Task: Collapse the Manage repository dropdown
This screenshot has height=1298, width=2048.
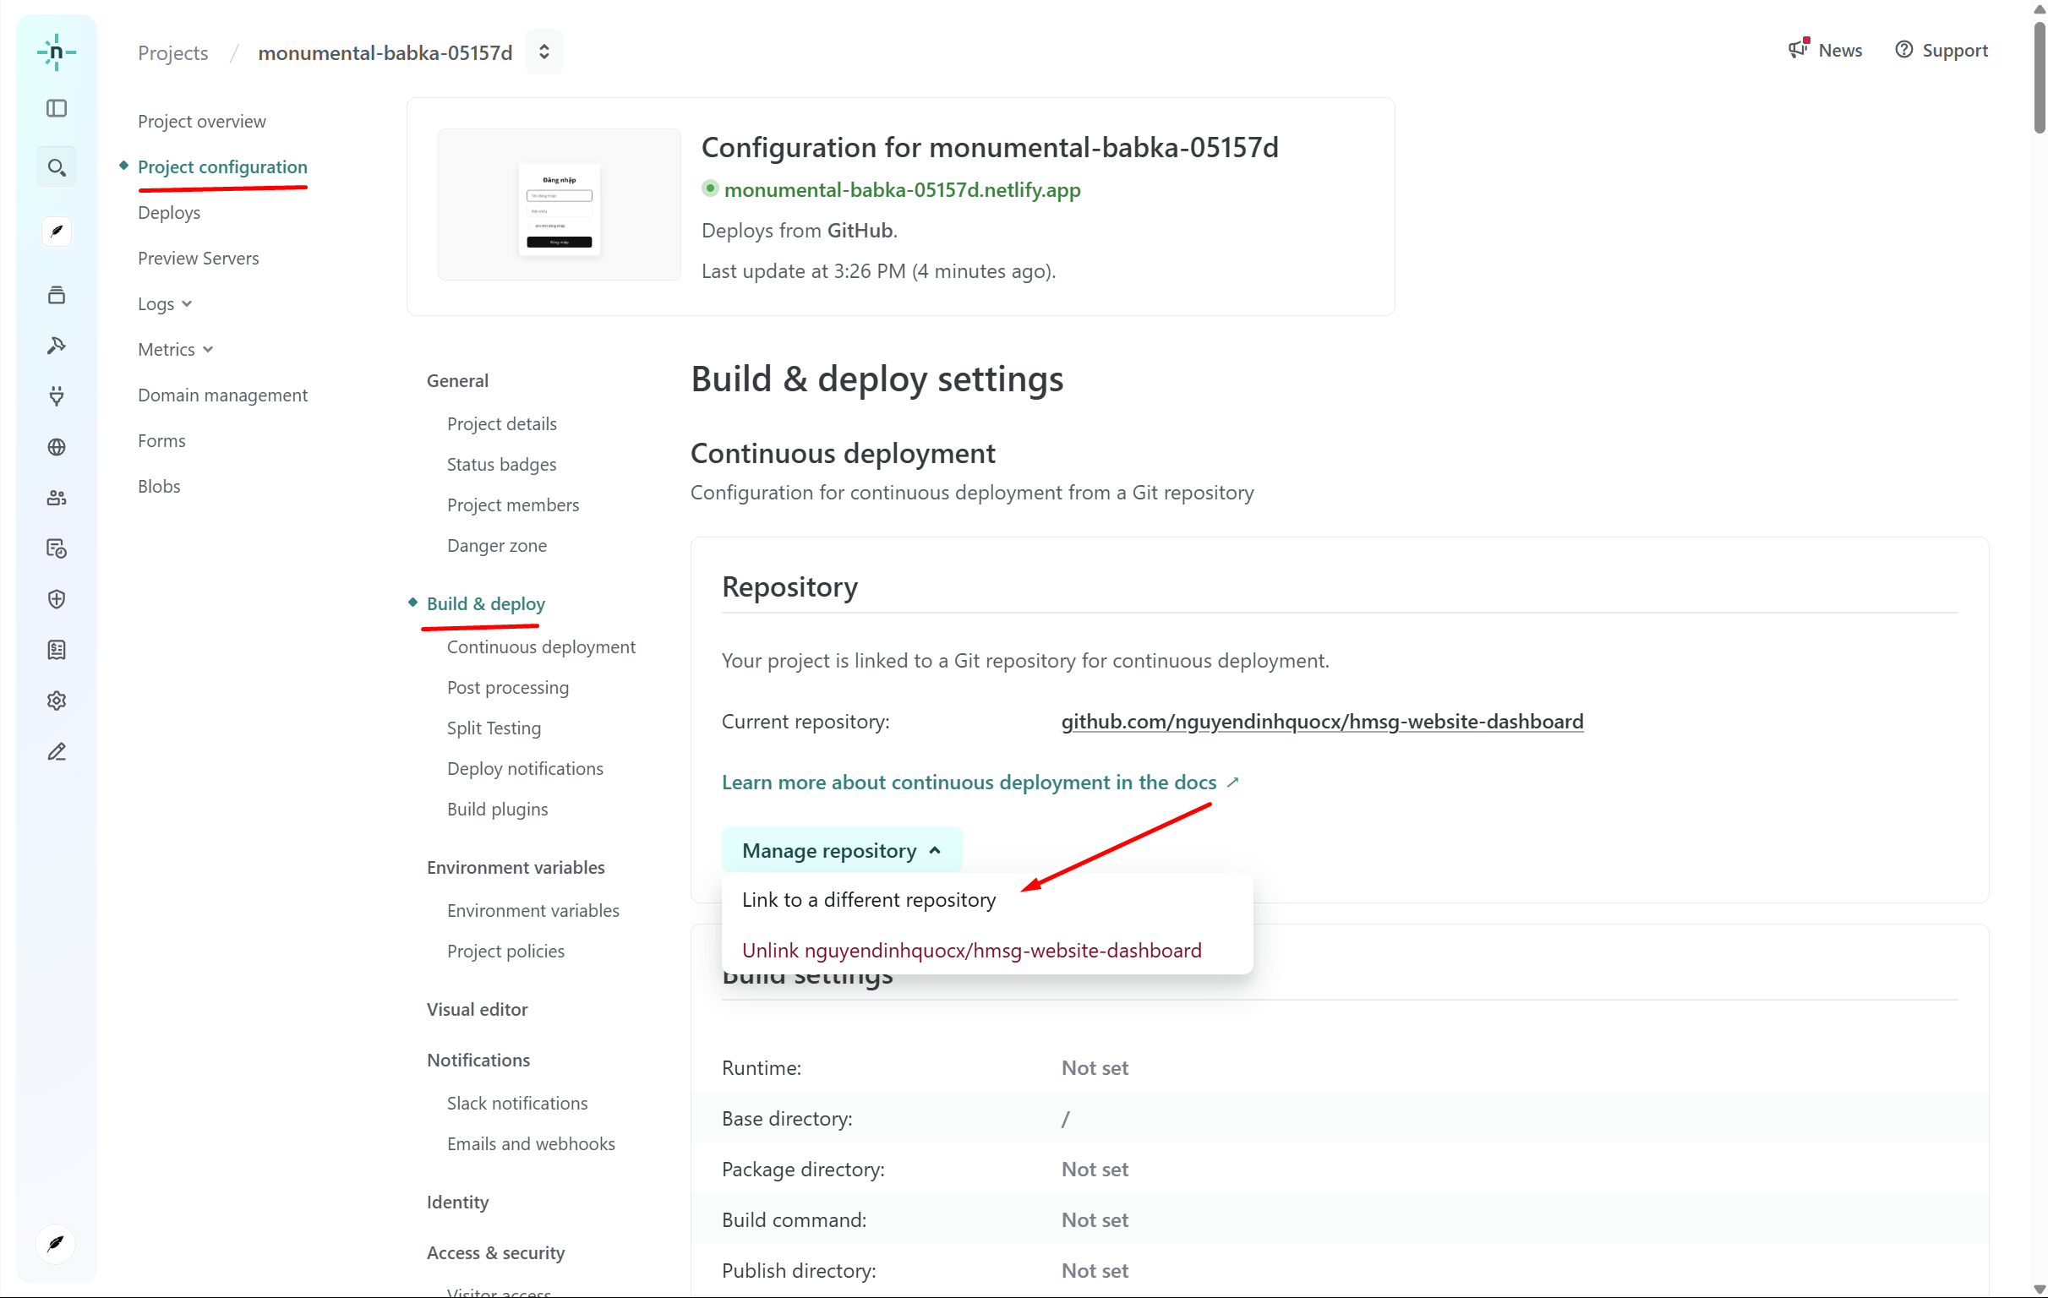Action: (x=841, y=851)
